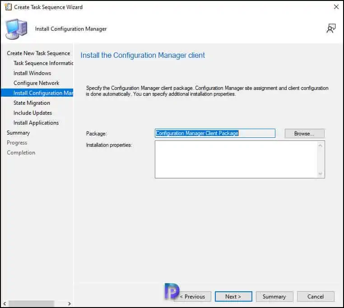Image resolution: width=344 pixels, height=308 pixels.
Task: Click the Installation properties scroll down arrow
Action: tap(320, 174)
